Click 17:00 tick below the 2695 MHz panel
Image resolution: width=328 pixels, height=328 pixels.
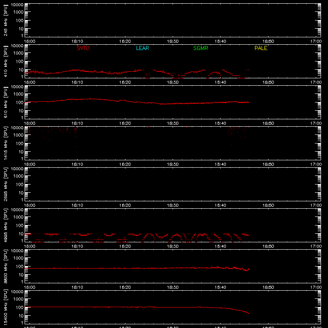316,205
